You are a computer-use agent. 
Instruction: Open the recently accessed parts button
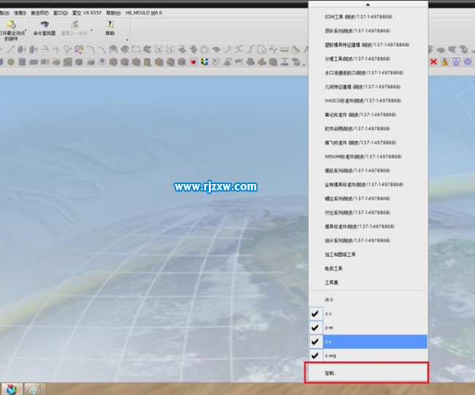click(x=11, y=30)
